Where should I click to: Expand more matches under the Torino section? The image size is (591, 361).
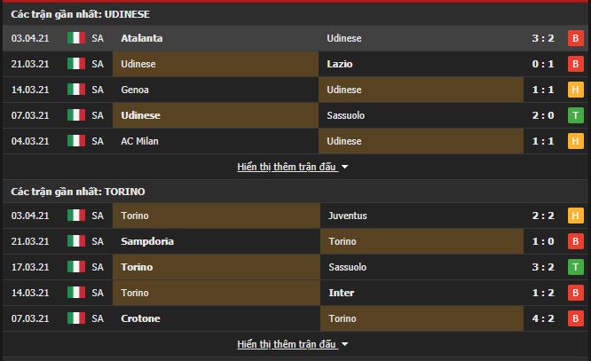(x=287, y=344)
